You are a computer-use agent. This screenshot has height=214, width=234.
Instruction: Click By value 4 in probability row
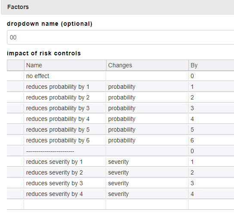point(211,119)
